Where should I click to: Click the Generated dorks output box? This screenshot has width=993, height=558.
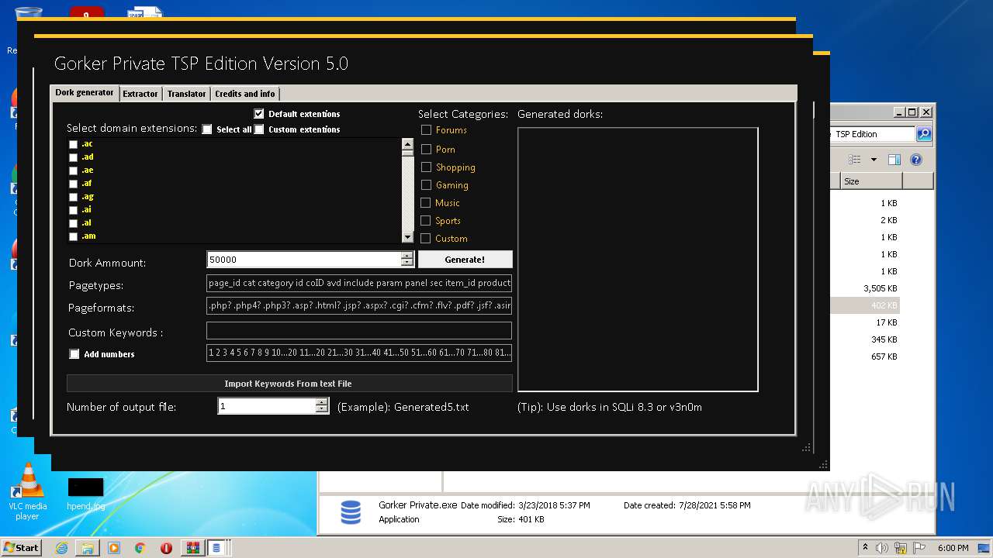tap(638, 260)
